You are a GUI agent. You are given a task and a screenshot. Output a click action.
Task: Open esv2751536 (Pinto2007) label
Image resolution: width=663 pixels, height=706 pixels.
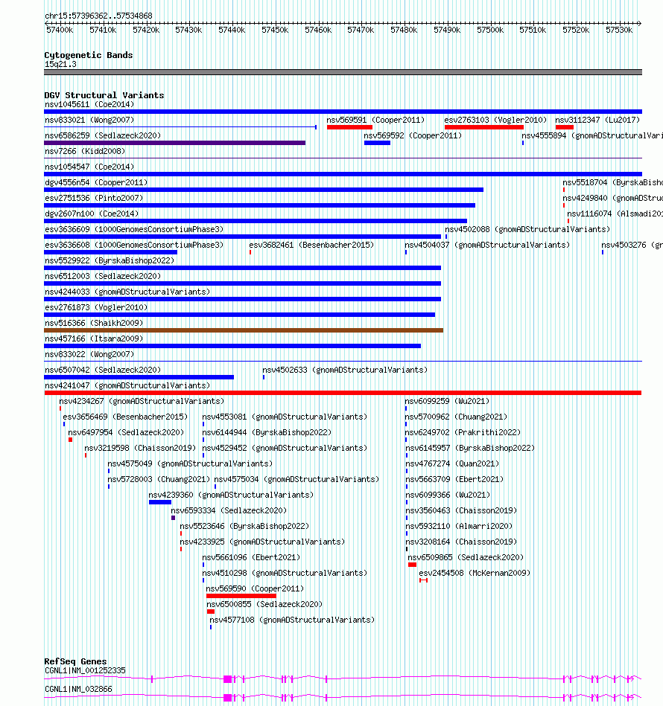tap(94, 198)
